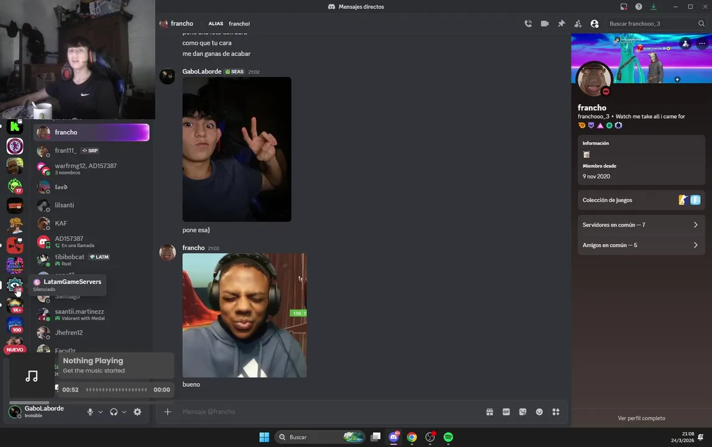
Task: Open Windows Start menu
Action: [264, 437]
